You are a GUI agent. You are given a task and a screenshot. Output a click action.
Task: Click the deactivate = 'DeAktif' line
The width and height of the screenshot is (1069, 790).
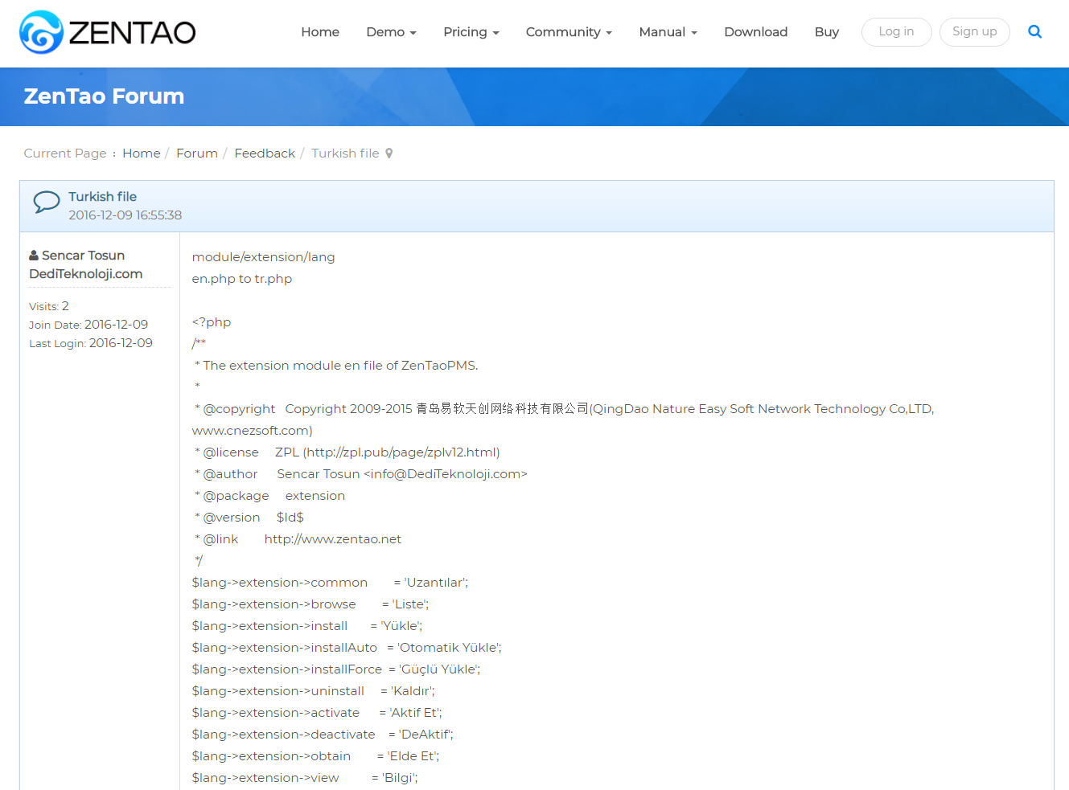click(323, 735)
